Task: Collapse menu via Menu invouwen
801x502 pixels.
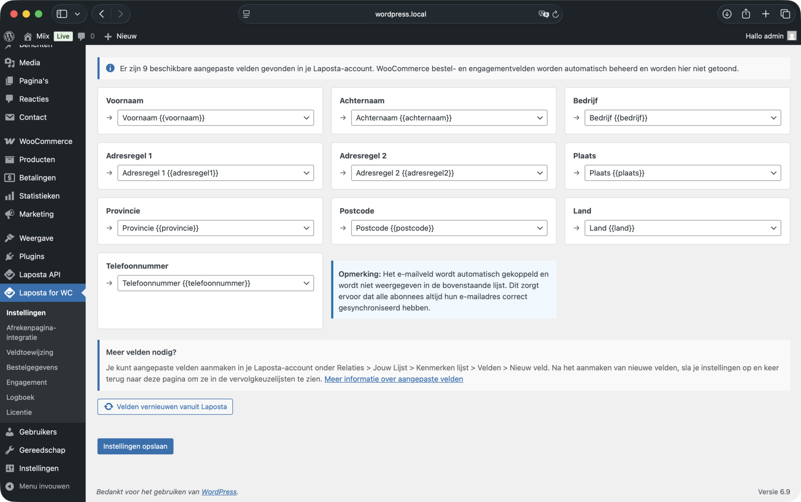Action: coord(44,486)
